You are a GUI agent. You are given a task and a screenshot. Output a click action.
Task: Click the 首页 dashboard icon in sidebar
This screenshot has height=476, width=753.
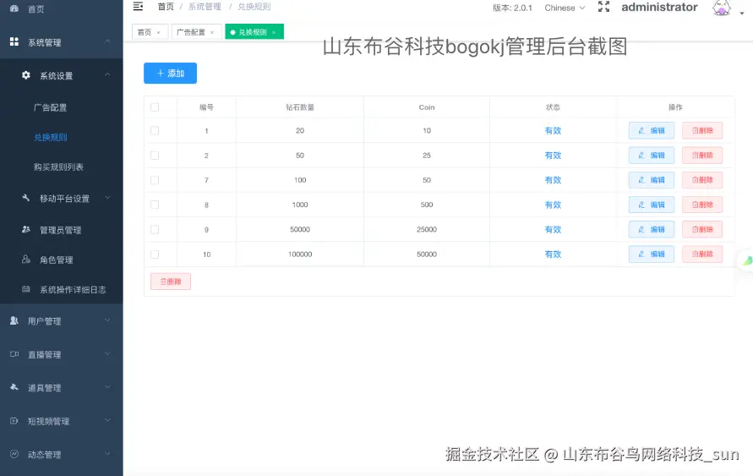[14, 8]
